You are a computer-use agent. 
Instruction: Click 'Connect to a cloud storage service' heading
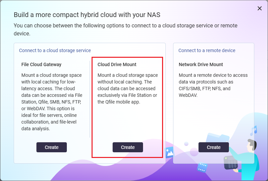coord(55,50)
